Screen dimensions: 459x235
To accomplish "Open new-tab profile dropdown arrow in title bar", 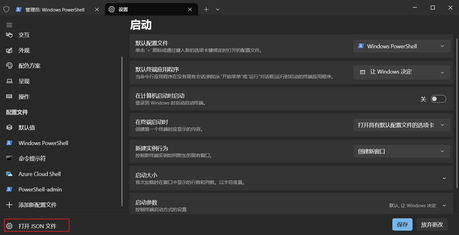I will 218,9.
